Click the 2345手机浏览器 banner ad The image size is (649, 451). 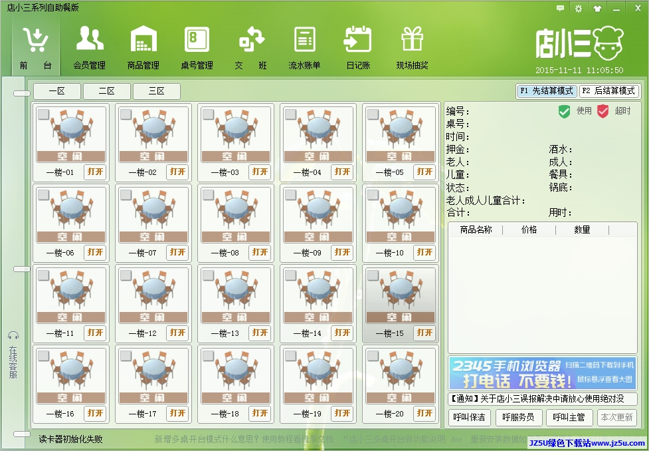click(x=542, y=373)
